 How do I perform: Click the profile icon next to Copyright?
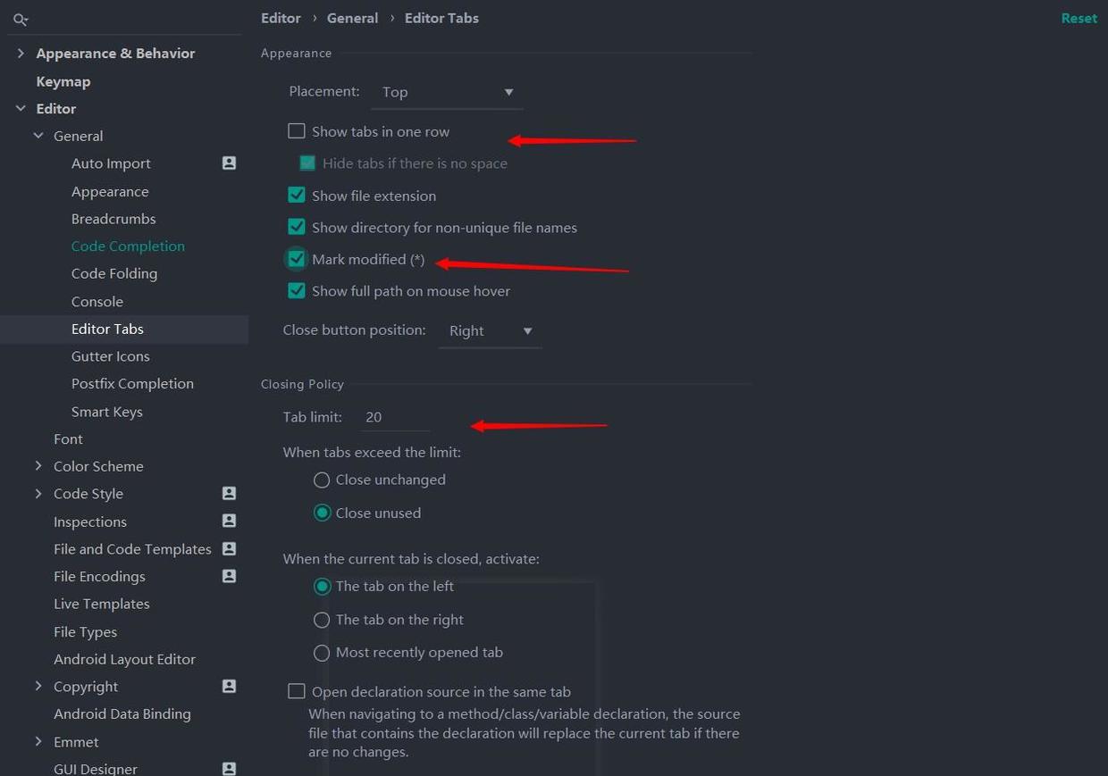229,687
